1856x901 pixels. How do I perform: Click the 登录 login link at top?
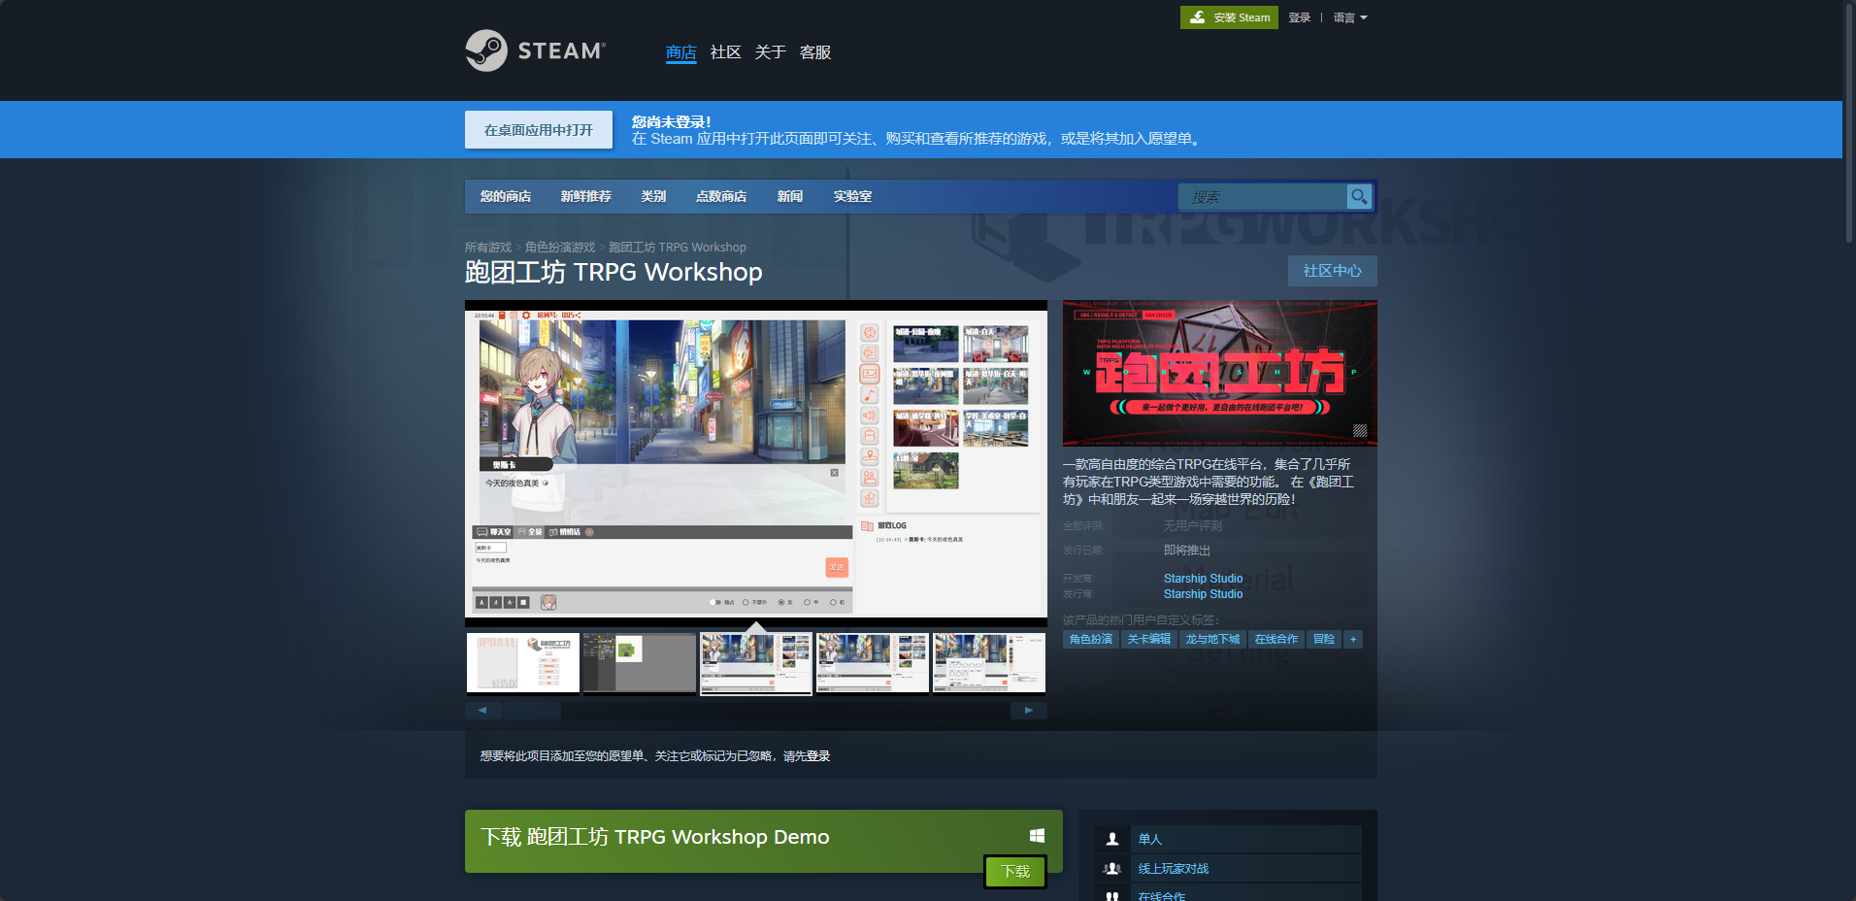click(1300, 17)
